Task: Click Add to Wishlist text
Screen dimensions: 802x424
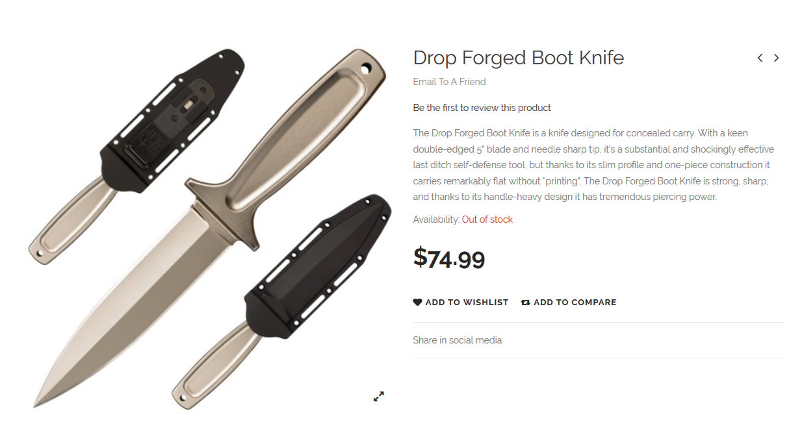Action: pos(467,302)
